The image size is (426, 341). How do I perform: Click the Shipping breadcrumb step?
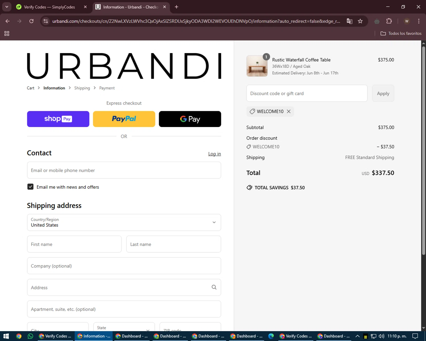[82, 88]
